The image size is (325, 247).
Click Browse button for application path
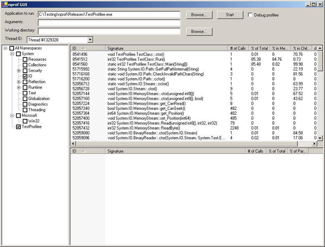click(x=199, y=15)
